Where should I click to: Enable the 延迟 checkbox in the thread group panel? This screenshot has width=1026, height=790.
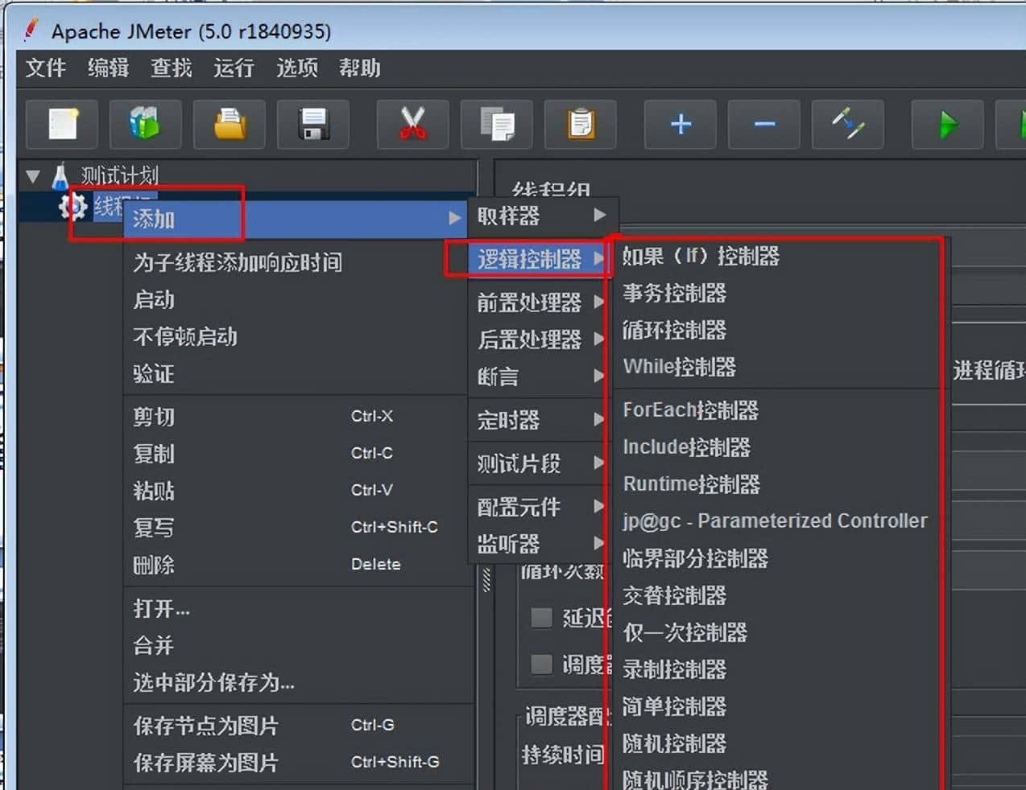[x=541, y=617]
